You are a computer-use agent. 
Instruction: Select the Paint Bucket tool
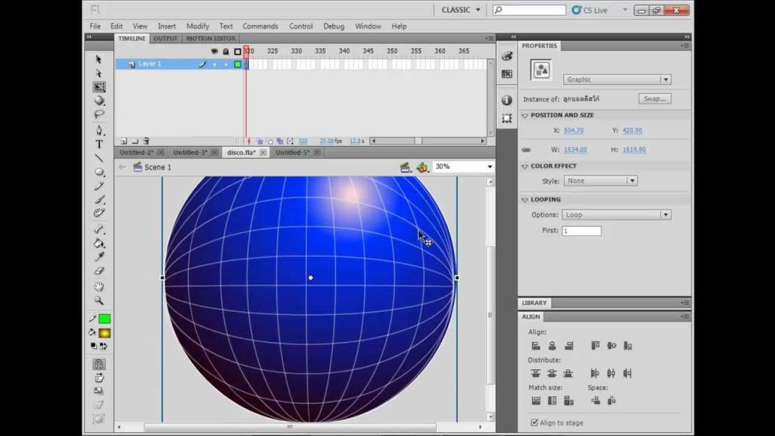[99, 243]
